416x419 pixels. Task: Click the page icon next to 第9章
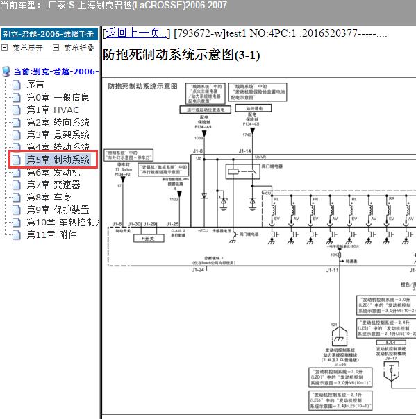(x=17, y=210)
